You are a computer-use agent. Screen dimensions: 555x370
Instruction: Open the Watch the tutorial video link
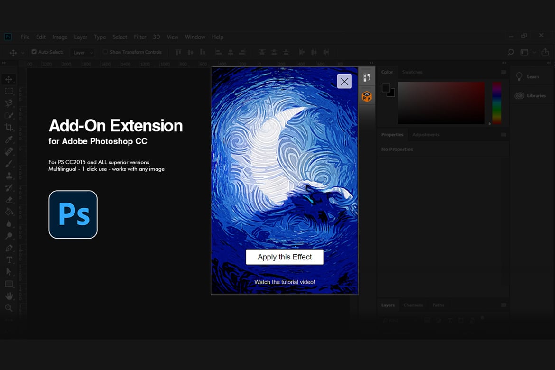(x=285, y=282)
